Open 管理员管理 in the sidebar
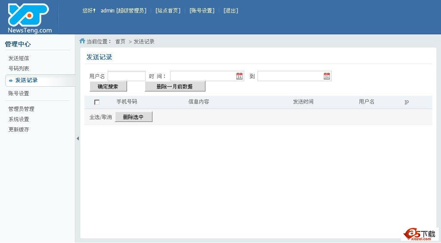Screen dimensions: 441x243 coord(21,109)
